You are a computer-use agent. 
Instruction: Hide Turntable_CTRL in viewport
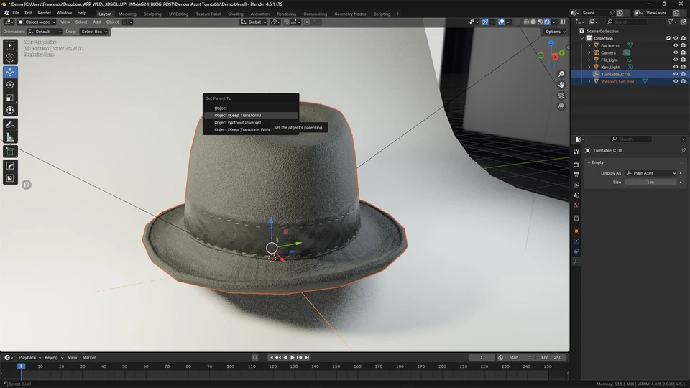pyautogui.click(x=676, y=74)
